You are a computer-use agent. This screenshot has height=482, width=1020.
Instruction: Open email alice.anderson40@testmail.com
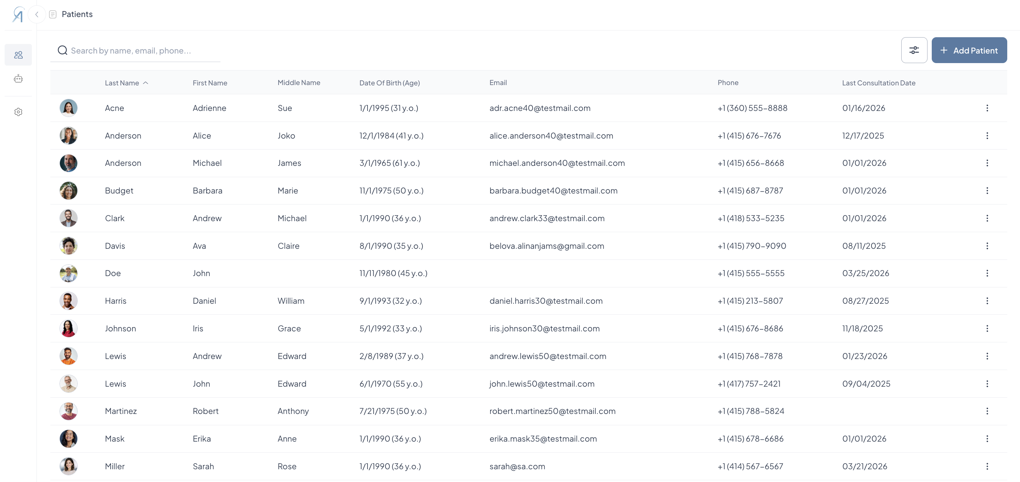(551, 136)
